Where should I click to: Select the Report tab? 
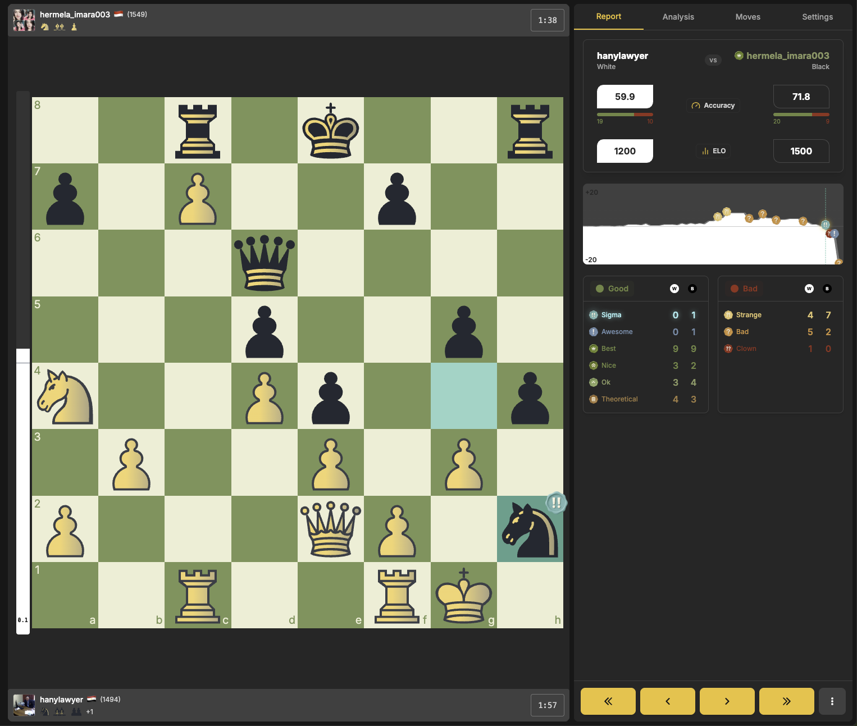(x=608, y=17)
